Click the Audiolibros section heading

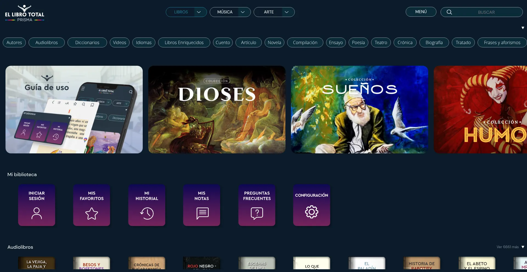click(20, 247)
